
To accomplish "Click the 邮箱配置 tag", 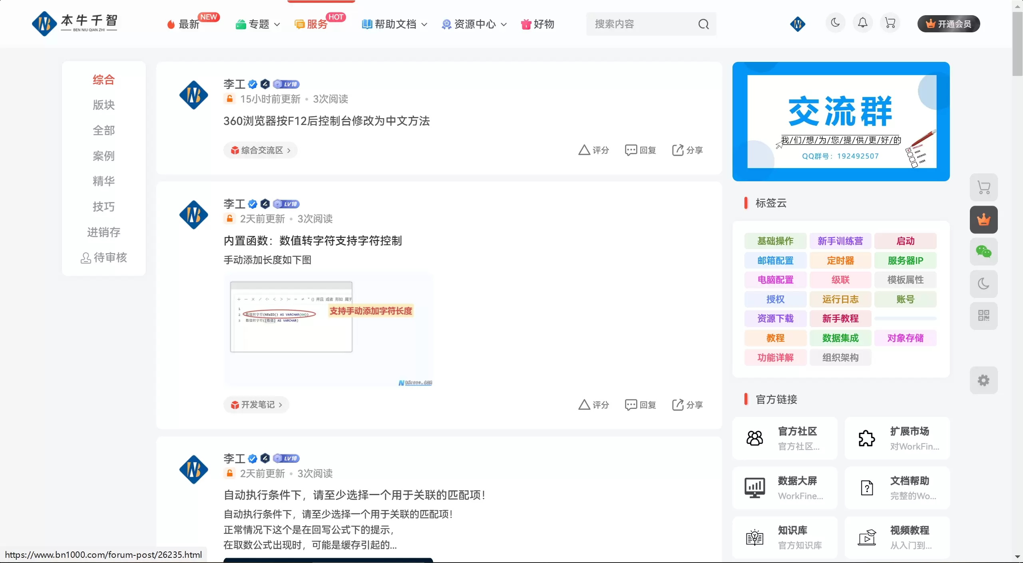I will [775, 261].
